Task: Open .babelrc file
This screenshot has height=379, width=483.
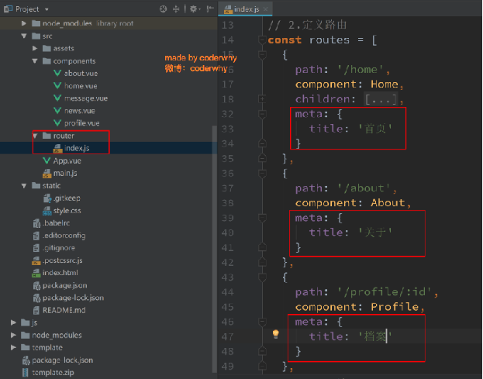Action: click(x=56, y=223)
